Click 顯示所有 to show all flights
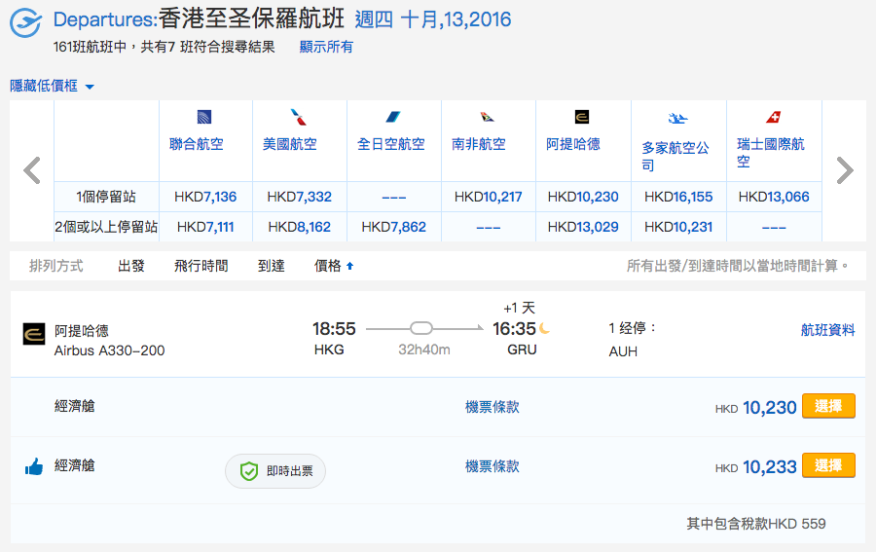The height and width of the screenshot is (552, 876). [x=326, y=47]
